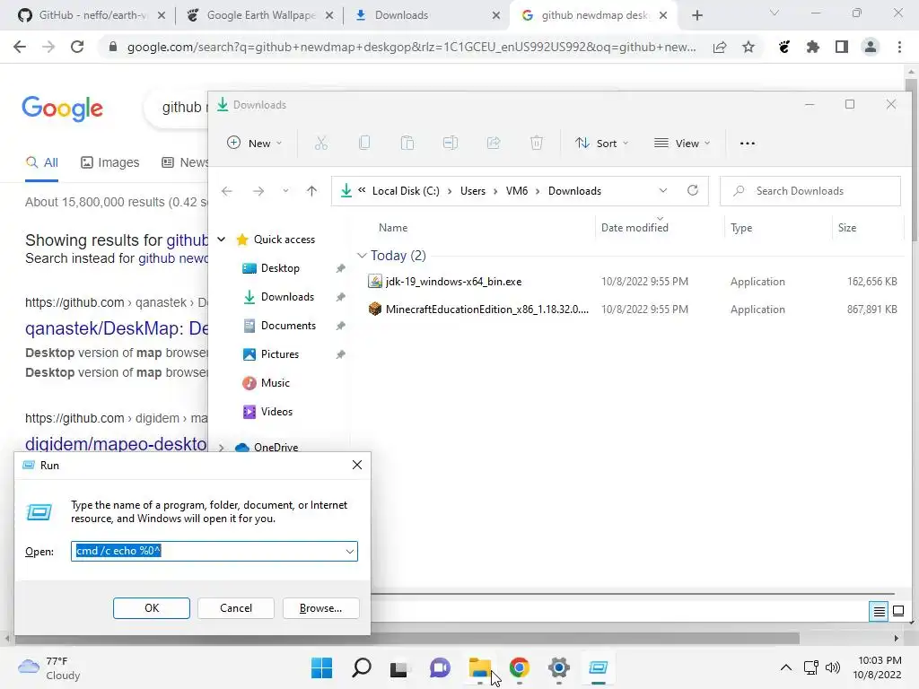
Task: Select the MinecraftEducationEdition file row
Action: click(x=632, y=310)
